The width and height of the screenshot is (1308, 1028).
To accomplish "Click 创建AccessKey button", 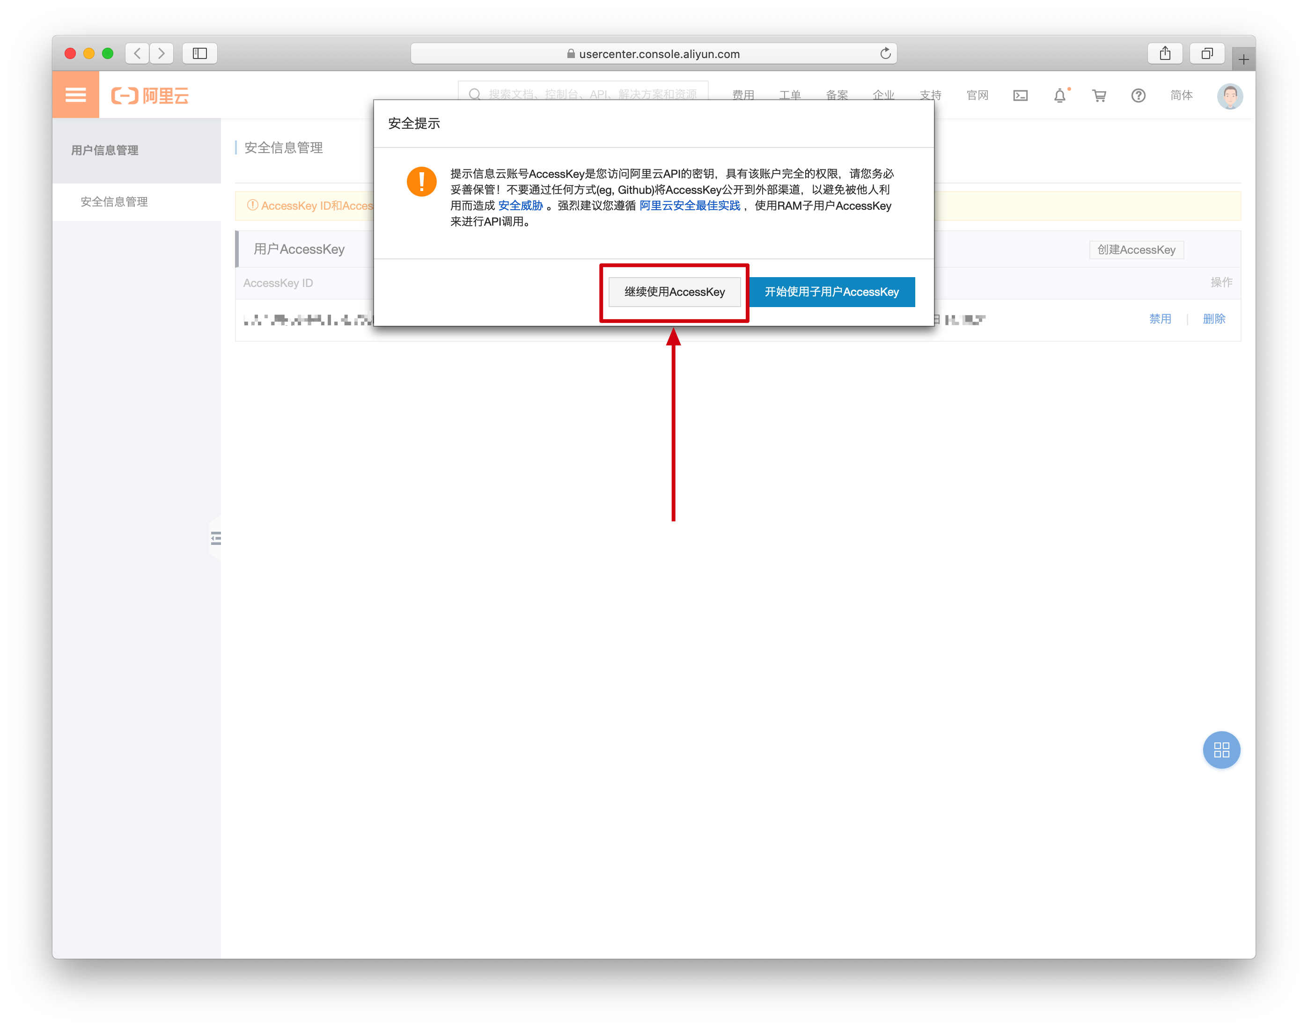I will (x=1136, y=250).
